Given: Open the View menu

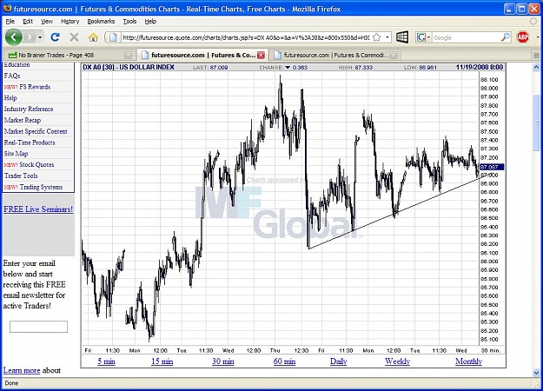Looking at the screenshot, I should click(47, 21).
